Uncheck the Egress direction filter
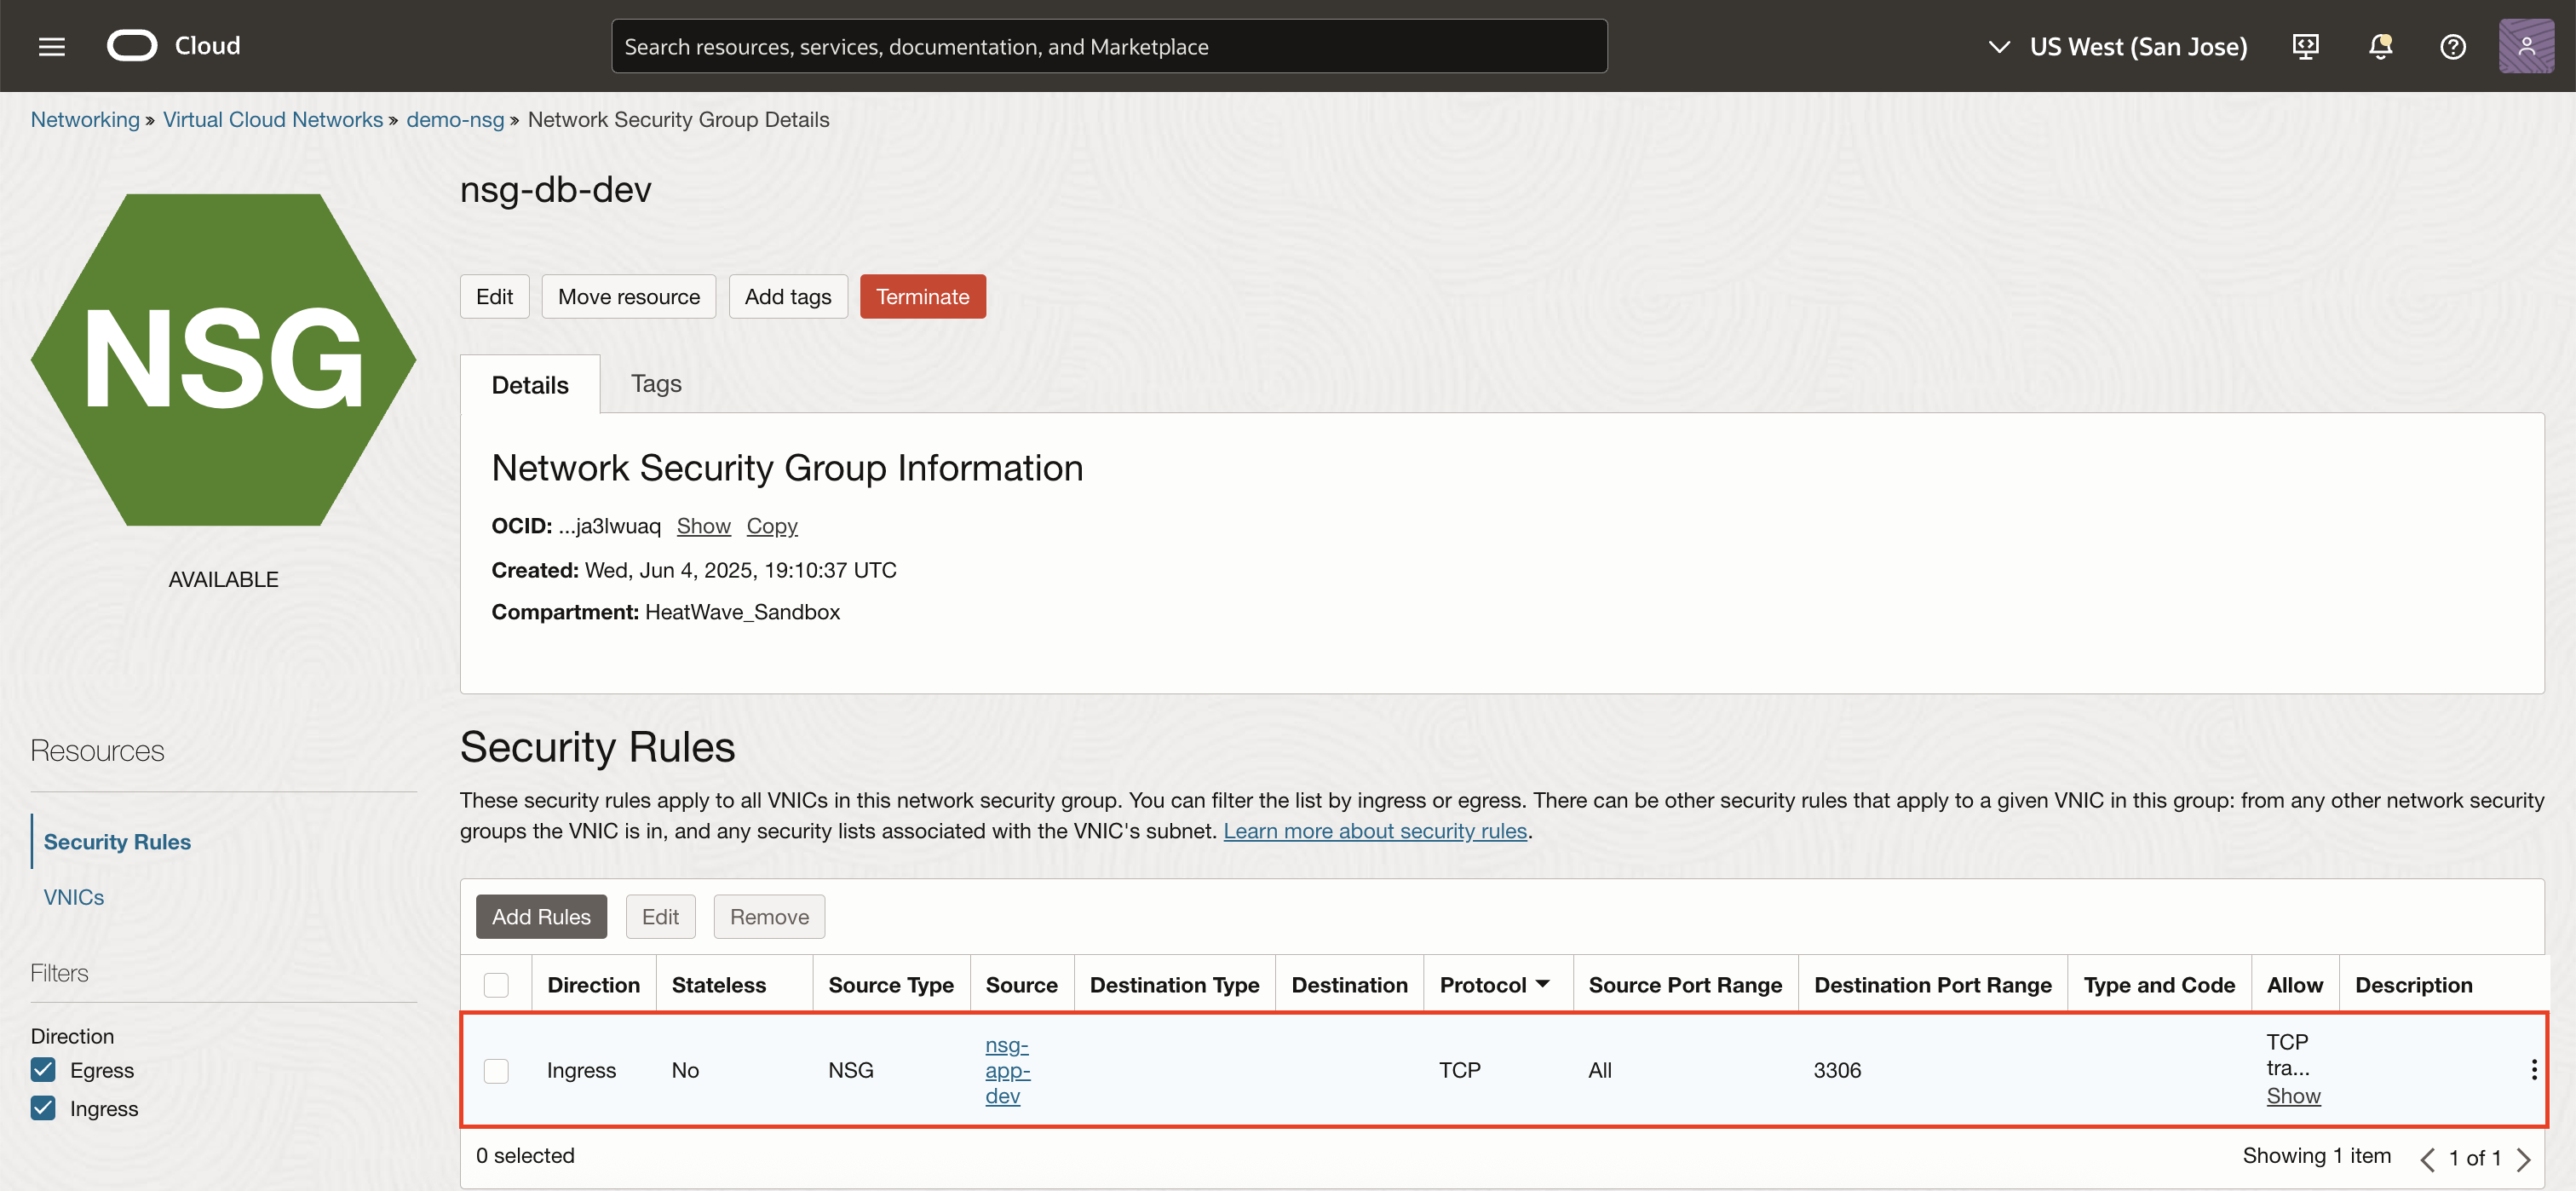This screenshot has width=2576, height=1191. pyautogui.click(x=43, y=1070)
